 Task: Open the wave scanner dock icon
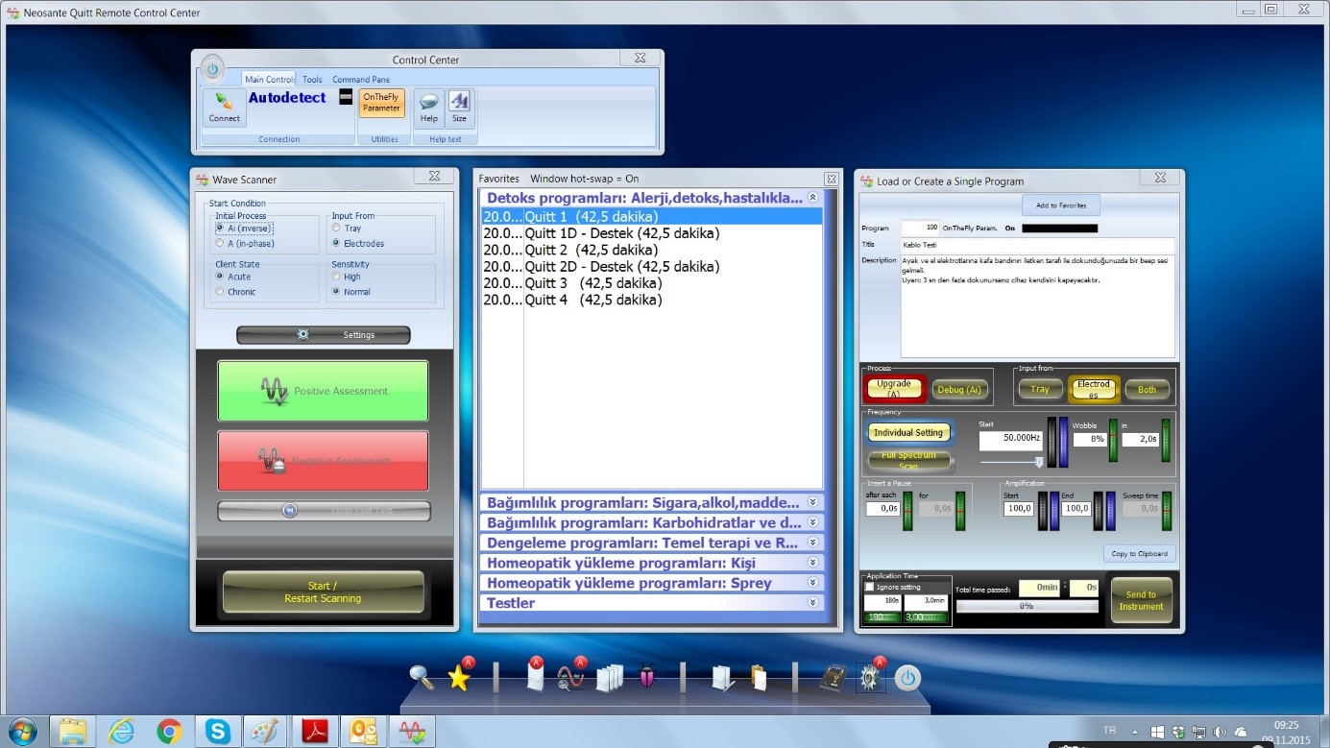(570, 677)
